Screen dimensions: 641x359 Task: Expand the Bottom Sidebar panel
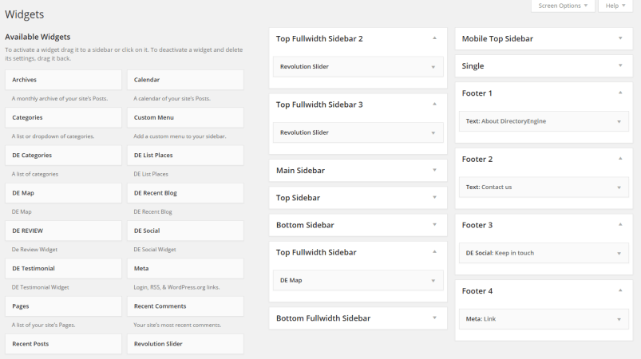coord(434,225)
